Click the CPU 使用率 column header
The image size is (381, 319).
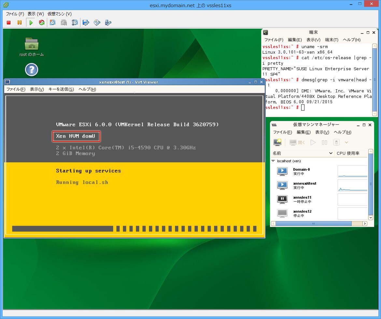pyautogui.click(x=351, y=153)
